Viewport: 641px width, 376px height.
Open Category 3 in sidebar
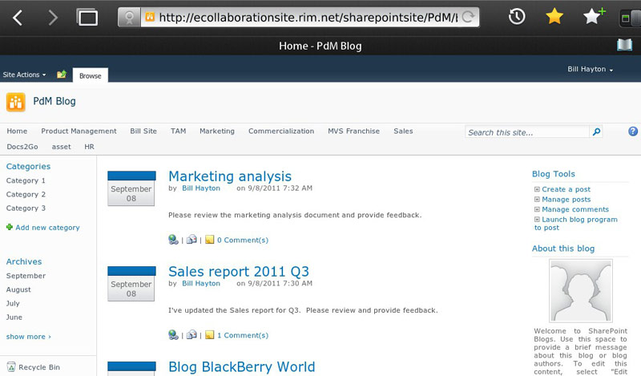tap(26, 208)
